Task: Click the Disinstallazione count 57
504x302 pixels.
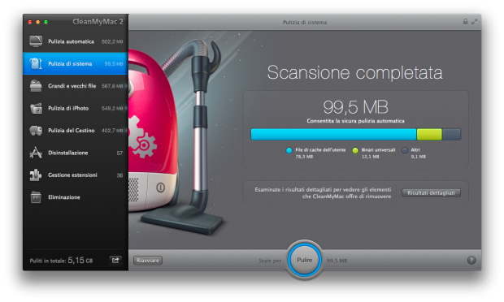Action: pos(119,153)
